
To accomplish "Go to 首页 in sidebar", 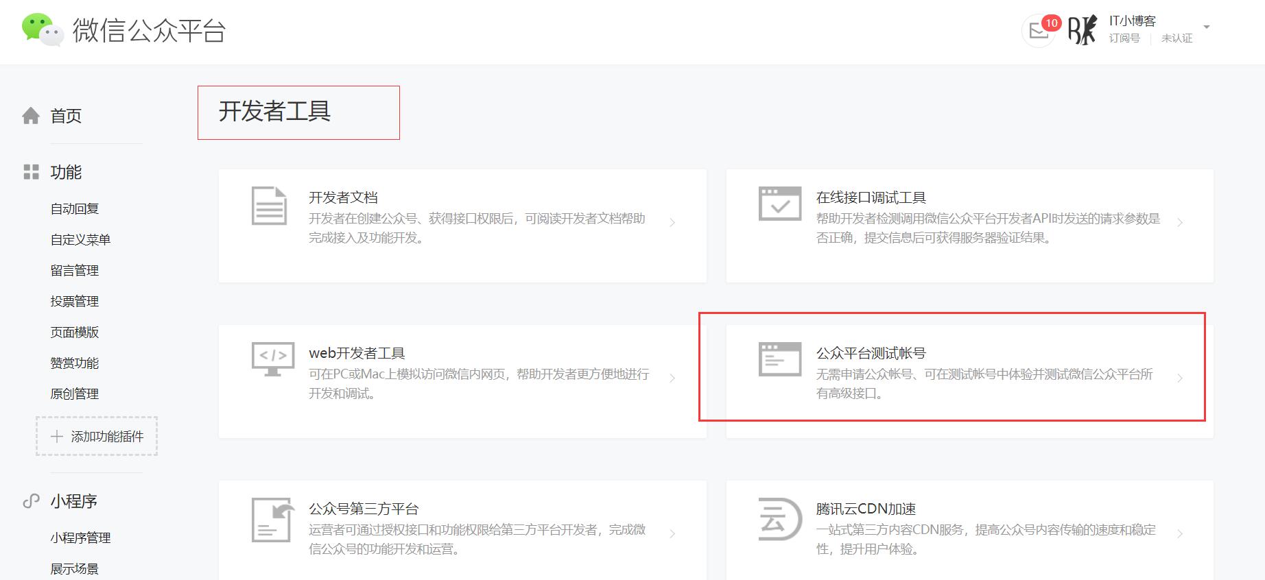I will coord(66,116).
